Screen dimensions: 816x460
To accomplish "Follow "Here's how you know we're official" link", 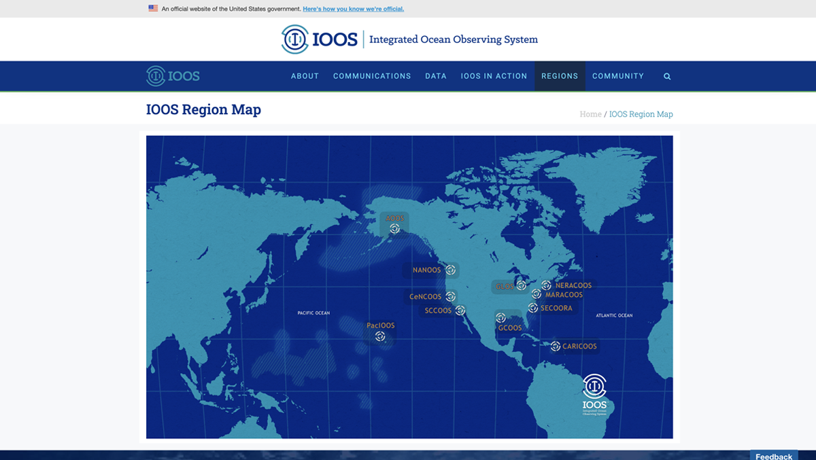I will 354,9.
